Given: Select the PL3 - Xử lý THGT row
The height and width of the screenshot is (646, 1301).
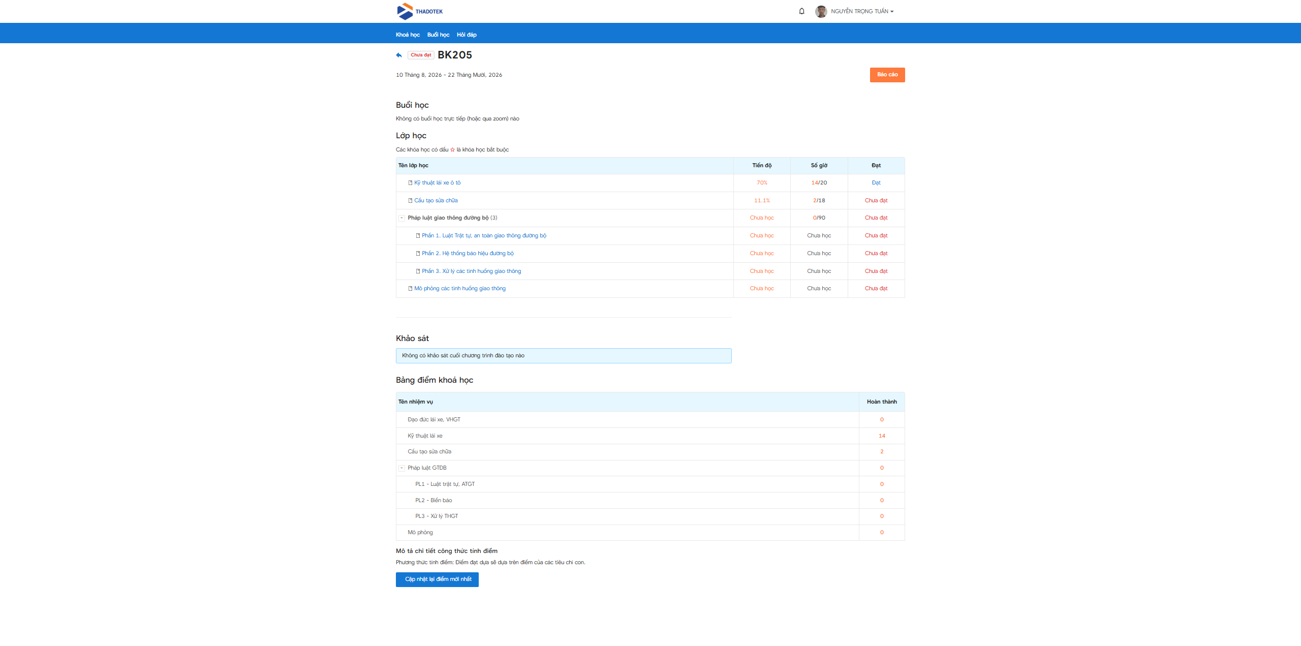Looking at the screenshot, I should tap(650, 516).
